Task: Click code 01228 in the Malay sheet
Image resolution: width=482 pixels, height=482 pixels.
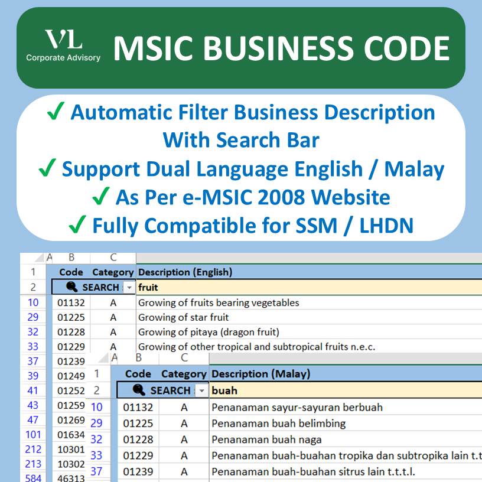Action: [138, 439]
